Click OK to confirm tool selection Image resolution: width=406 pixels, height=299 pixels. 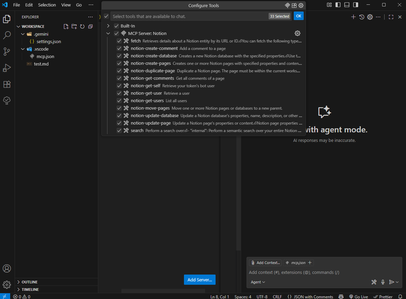tap(299, 16)
